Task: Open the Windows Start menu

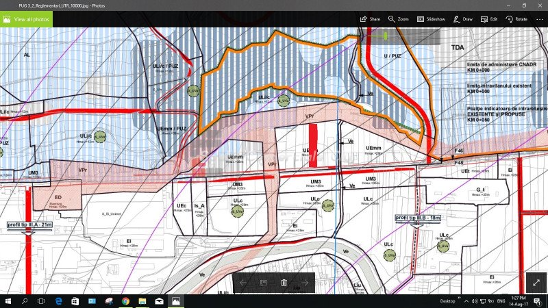Action: (x=8, y=301)
